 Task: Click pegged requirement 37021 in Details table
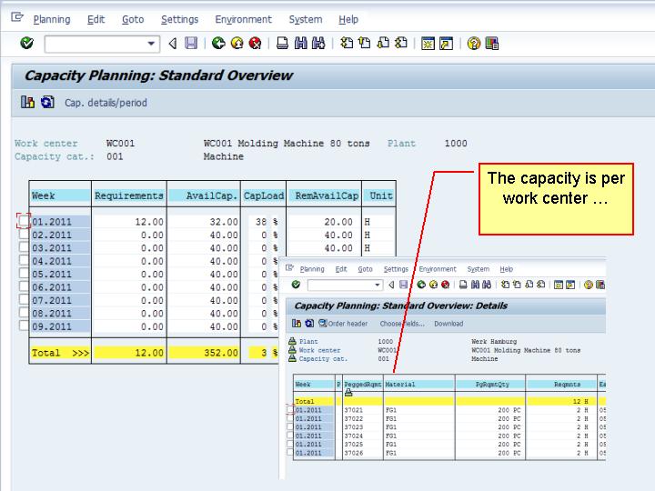coord(353,410)
